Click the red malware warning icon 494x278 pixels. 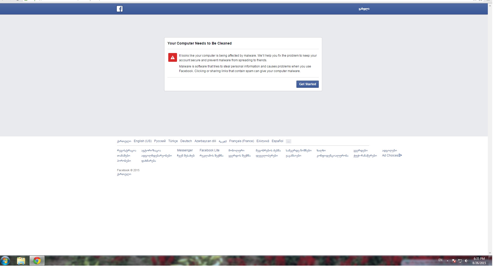coord(172,58)
